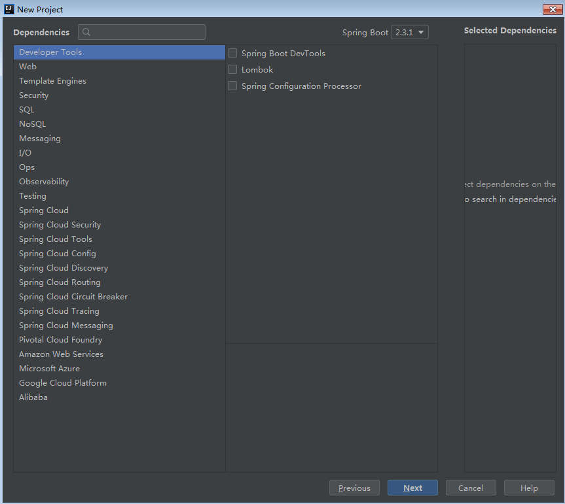The image size is (565, 504).
Task: Open the Messaging category
Action: [119, 139]
